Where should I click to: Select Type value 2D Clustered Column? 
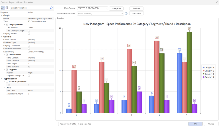click(36, 22)
